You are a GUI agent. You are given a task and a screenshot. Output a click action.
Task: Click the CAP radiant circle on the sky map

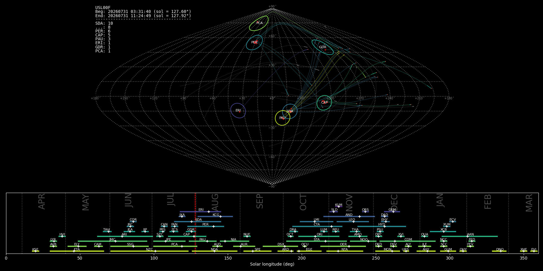tap(324, 103)
